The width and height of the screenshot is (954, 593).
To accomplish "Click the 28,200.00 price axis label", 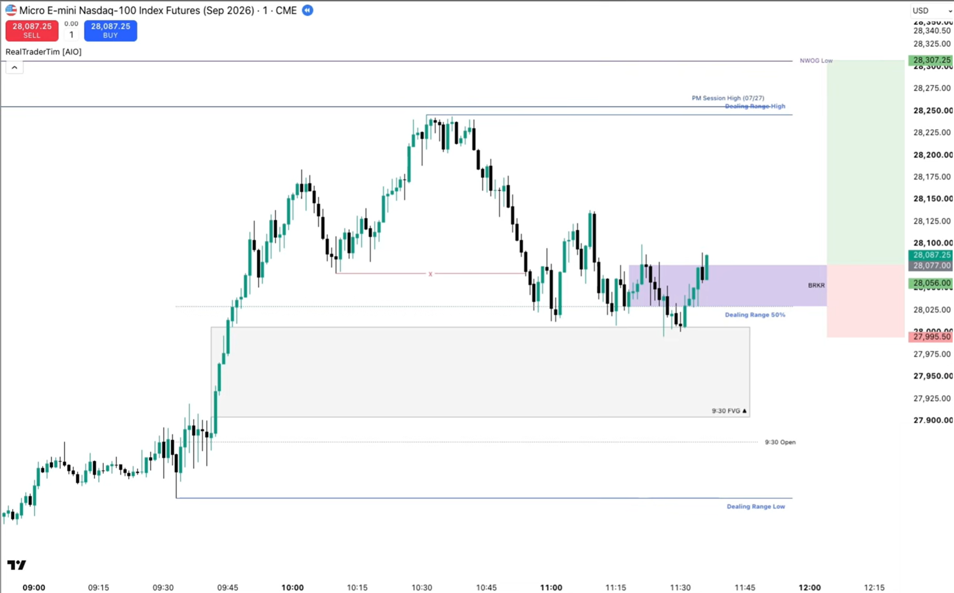I will pyautogui.click(x=933, y=155).
